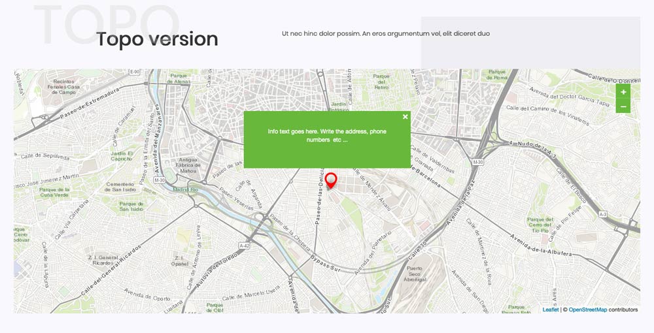654x333 pixels.
Task: Click the red map marker pin
Action: pyautogui.click(x=331, y=181)
